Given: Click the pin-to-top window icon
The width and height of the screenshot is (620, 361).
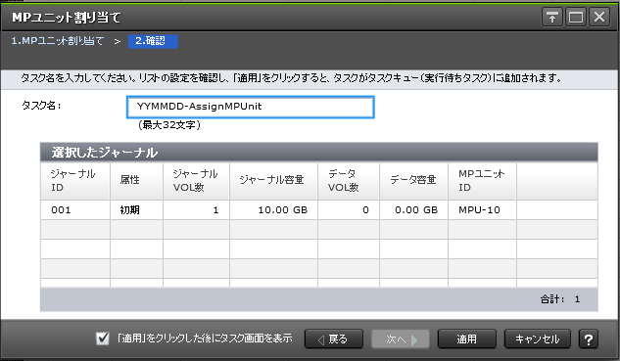Looking at the screenshot, I should [552, 18].
